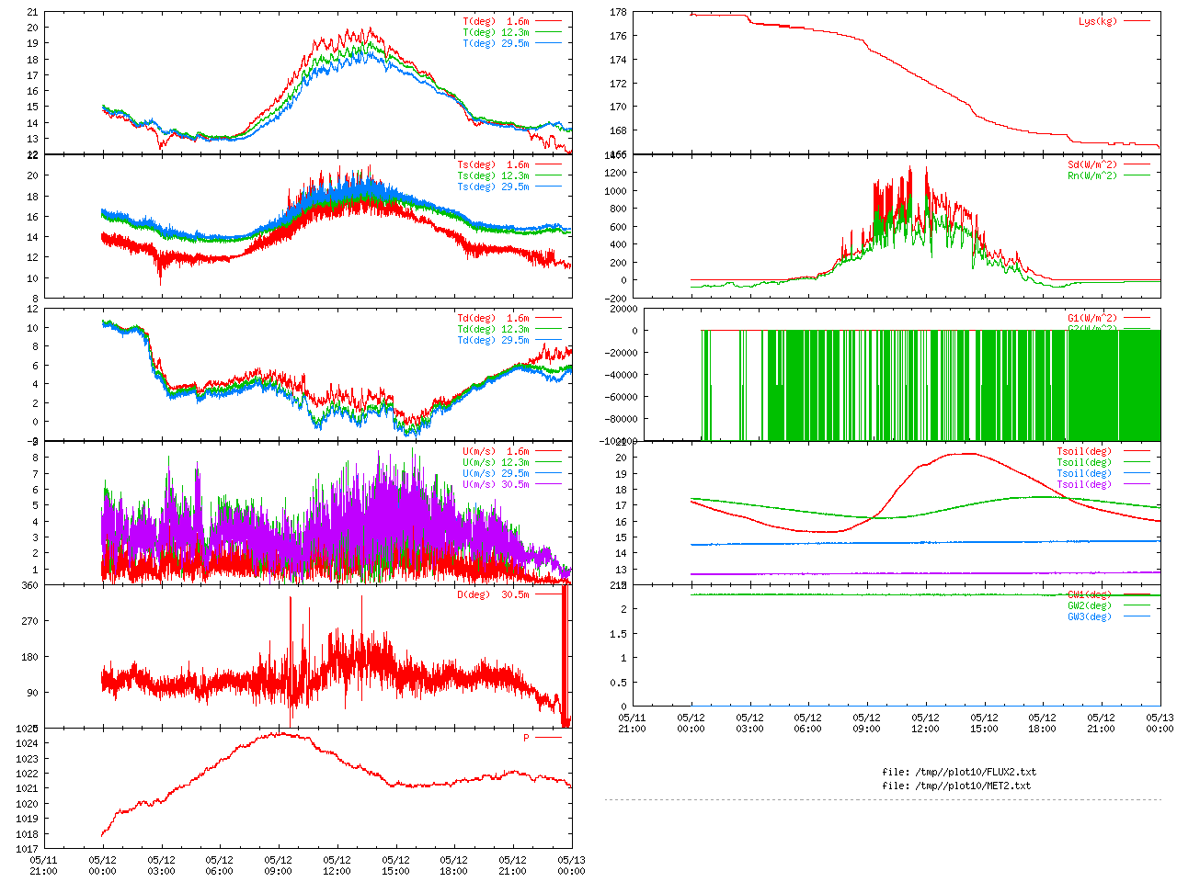Select the U(m/s) 1.6m legend label

click(x=497, y=451)
